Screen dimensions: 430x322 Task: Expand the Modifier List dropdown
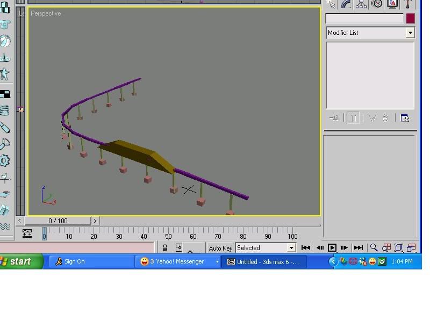410,33
